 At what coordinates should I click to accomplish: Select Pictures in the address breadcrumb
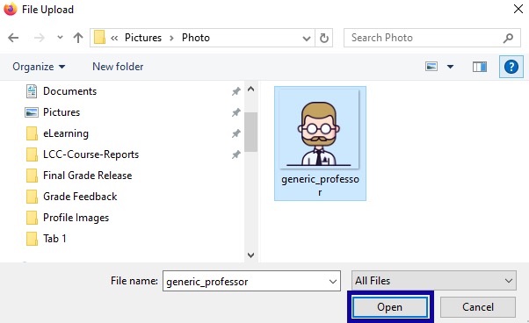click(x=143, y=38)
